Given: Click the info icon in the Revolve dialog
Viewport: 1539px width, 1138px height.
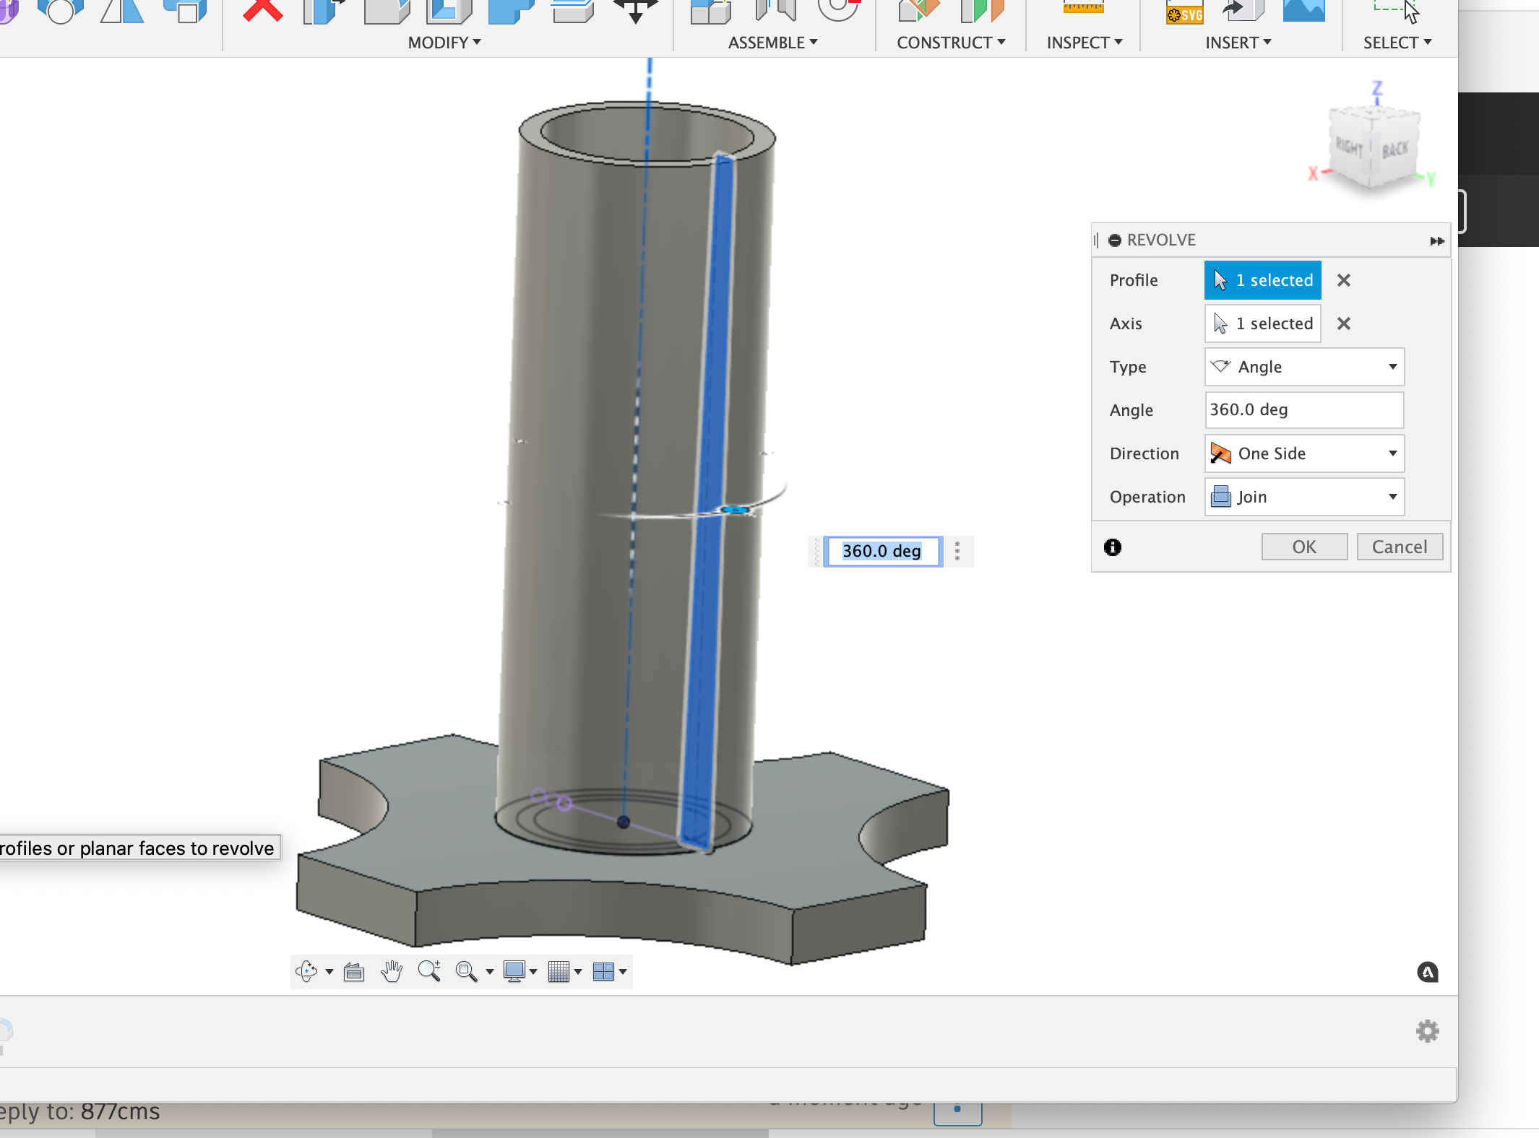Looking at the screenshot, I should coord(1113,547).
